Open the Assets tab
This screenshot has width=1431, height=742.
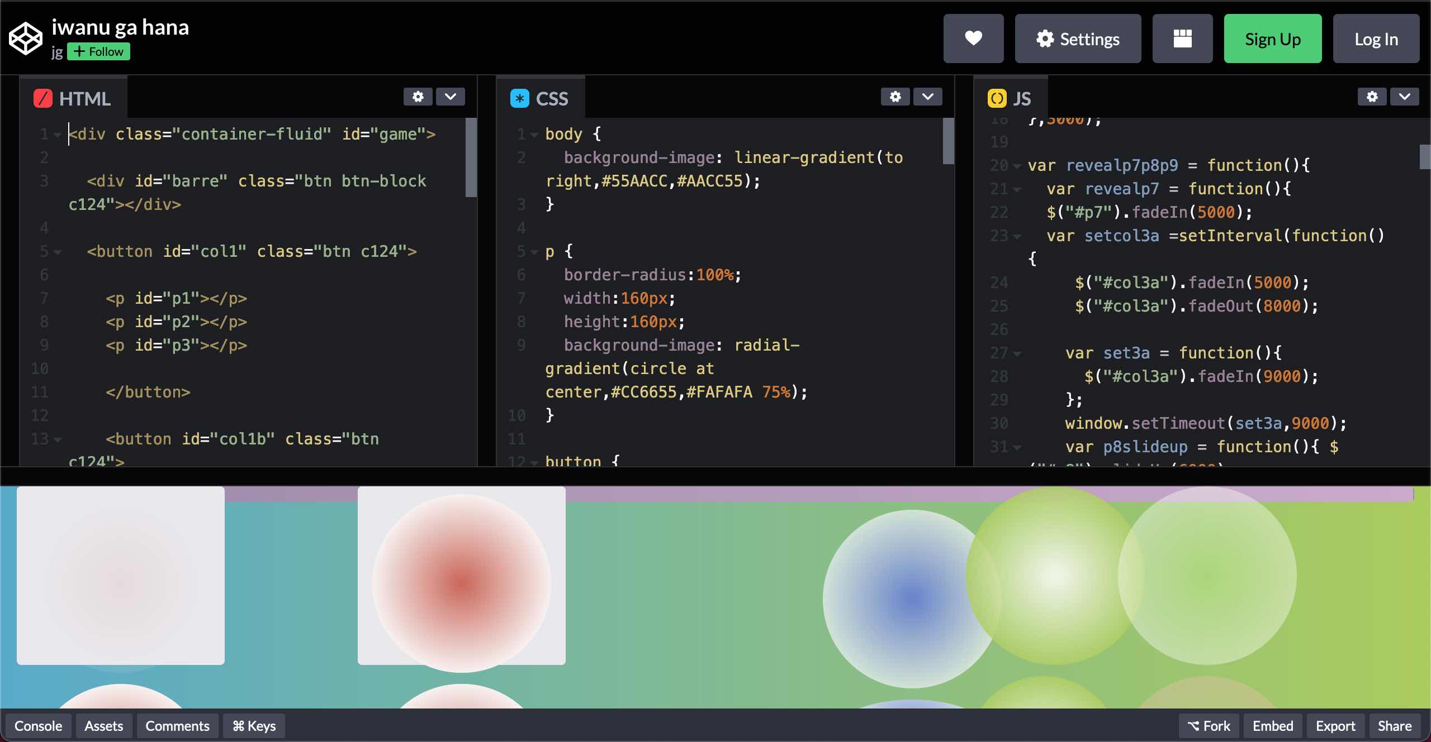[x=103, y=726]
